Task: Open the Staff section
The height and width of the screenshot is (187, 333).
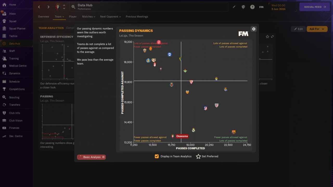Action: pyautogui.click(x=12, y=51)
